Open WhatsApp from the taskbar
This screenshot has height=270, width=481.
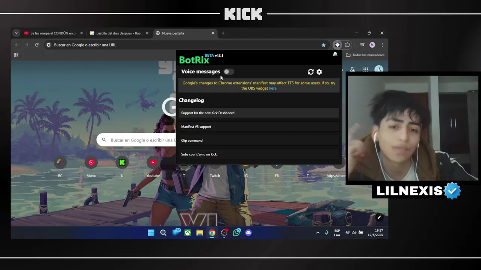pos(236,232)
